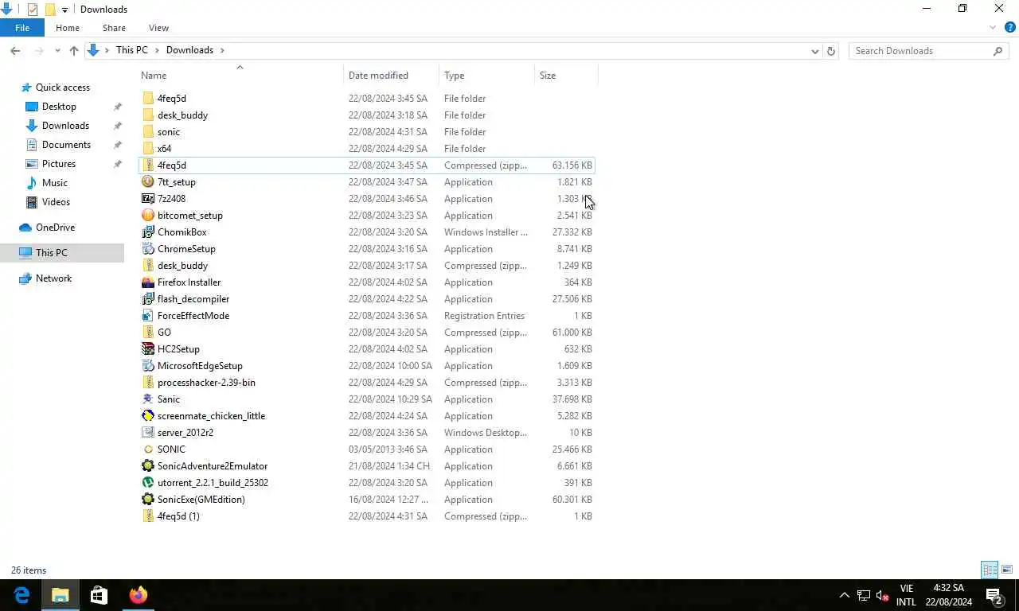Launch Firefox from the taskbar
Screen dimensions: 1019x611
[138, 595]
